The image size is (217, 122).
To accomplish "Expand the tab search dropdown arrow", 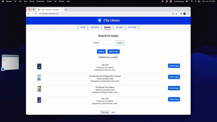I will point(188,10).
